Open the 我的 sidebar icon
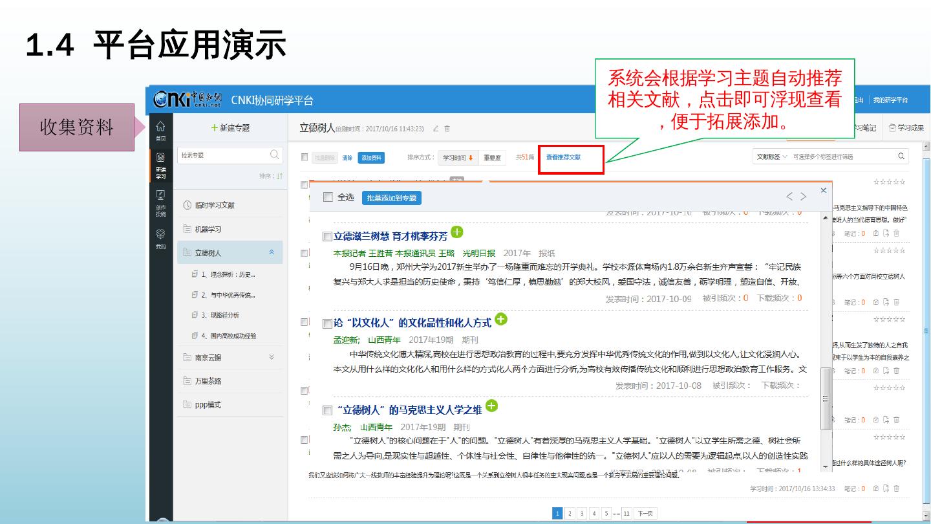Screen dimensions: 931x524 tap(160, 238)
